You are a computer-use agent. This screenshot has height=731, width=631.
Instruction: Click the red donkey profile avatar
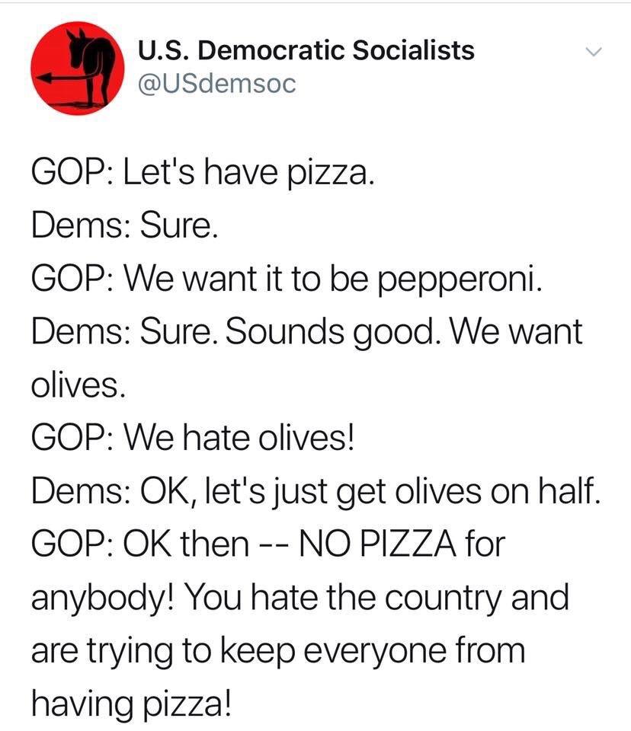77,69
